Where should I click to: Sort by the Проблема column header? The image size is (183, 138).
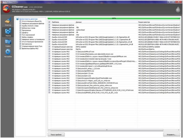pyautogui.click(x=63, y=22)
